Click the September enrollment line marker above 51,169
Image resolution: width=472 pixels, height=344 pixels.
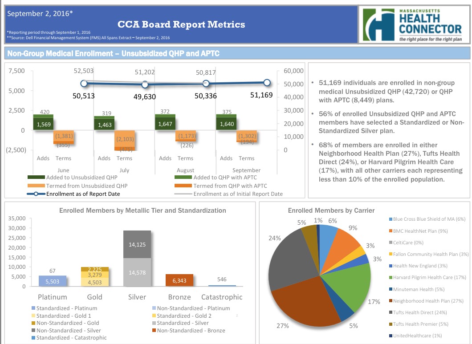(x=267, y=82)
